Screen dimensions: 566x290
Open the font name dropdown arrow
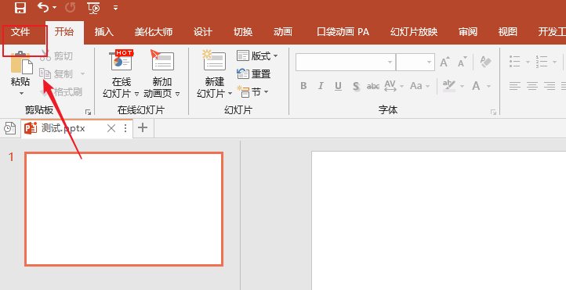390,63
